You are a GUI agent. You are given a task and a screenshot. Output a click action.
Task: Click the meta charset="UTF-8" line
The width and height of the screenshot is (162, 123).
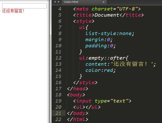click(107, 9)
